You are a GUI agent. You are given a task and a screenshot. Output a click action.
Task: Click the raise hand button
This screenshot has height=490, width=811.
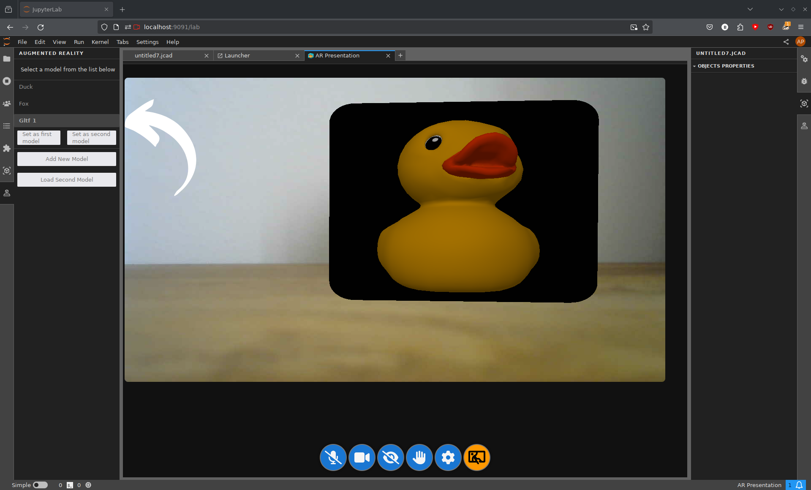click(419, 457)
